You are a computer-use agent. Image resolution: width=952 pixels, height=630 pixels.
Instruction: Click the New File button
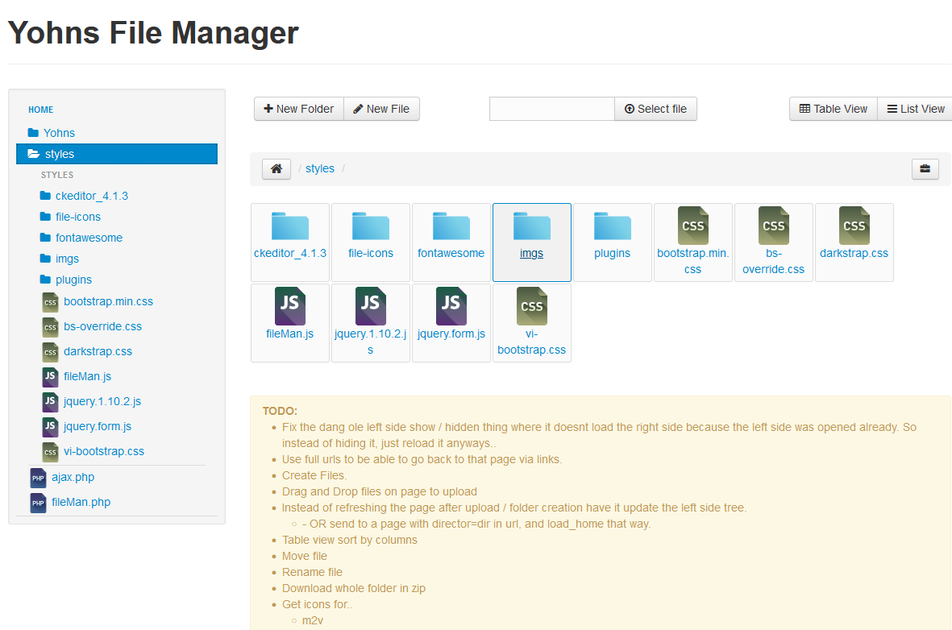[x=381, y=109]
